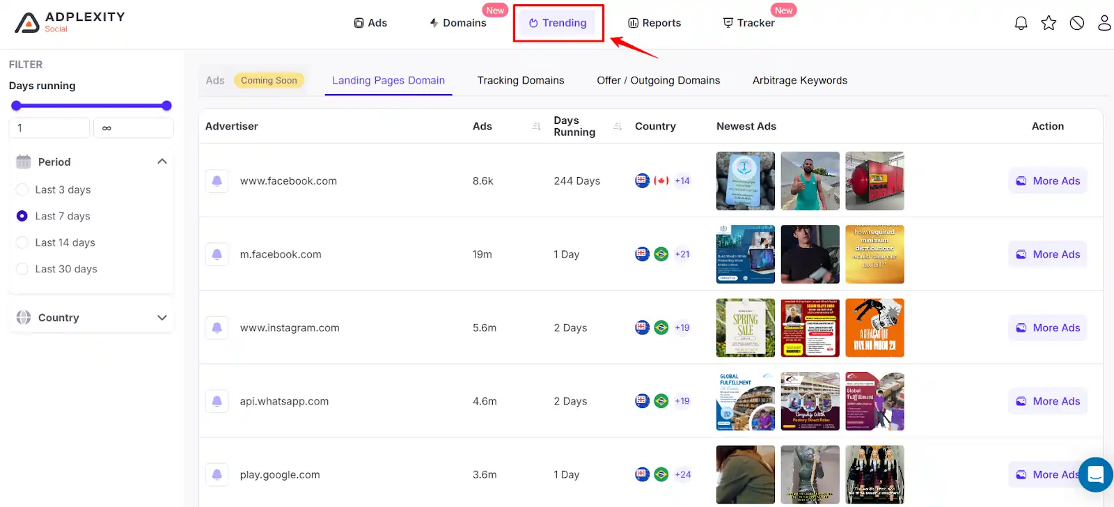This screenshot has height=507, width=1114.
Task: Expand the Country filter section
Action: pyautogui.click(x=162, y=318)
